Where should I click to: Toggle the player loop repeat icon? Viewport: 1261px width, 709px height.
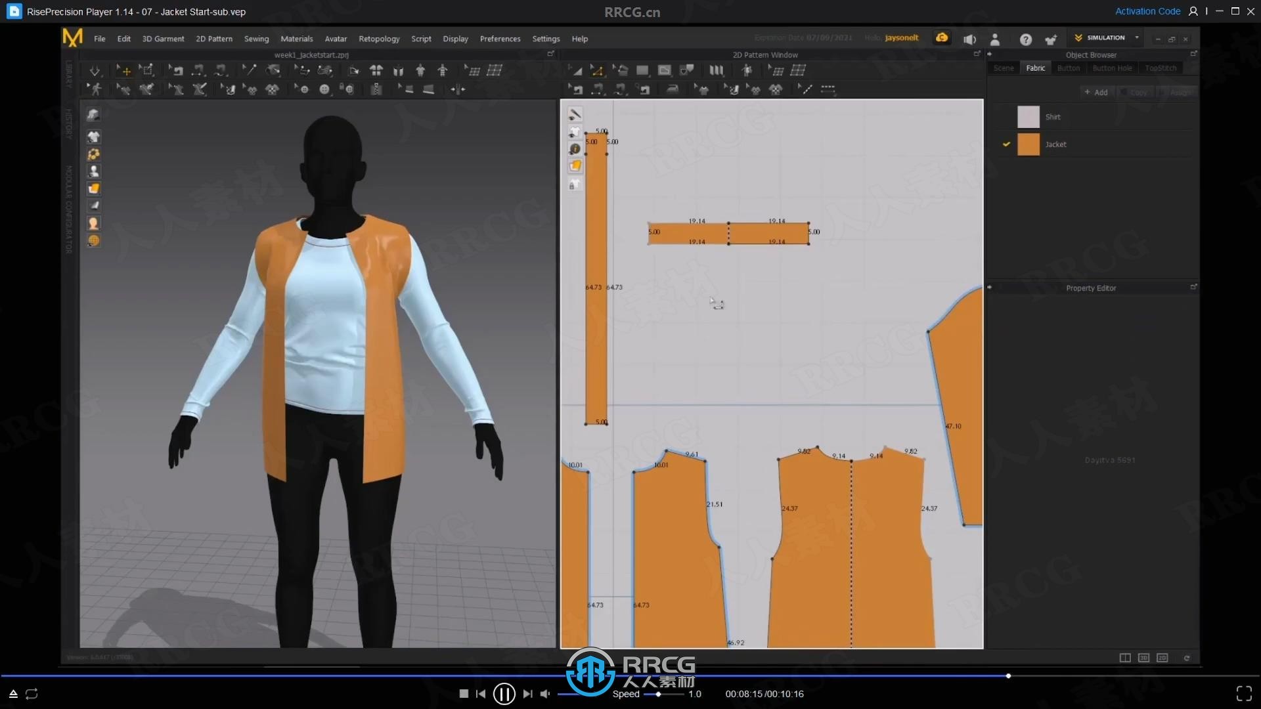[32, 694]
